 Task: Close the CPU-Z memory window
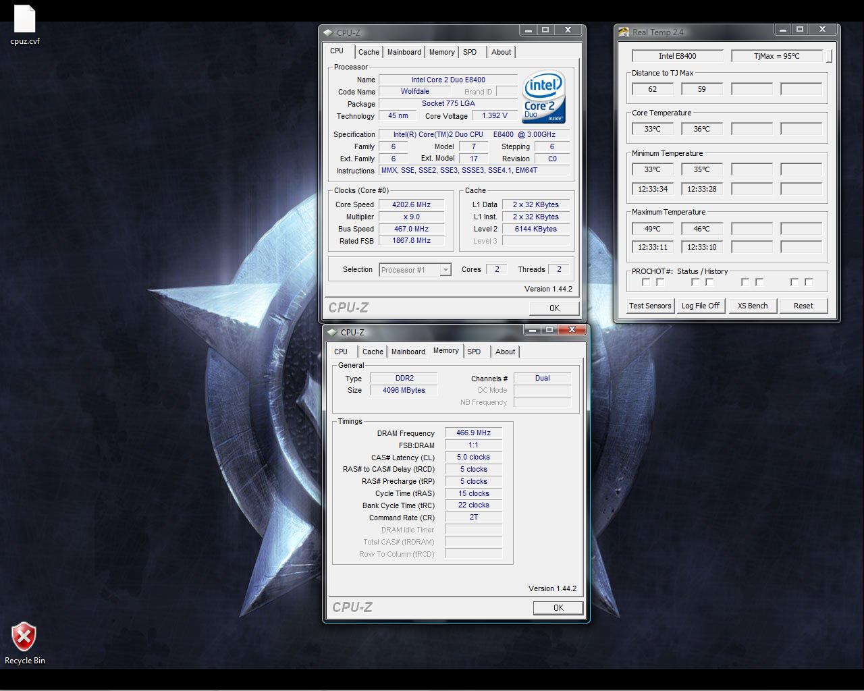tap(572, 329)
